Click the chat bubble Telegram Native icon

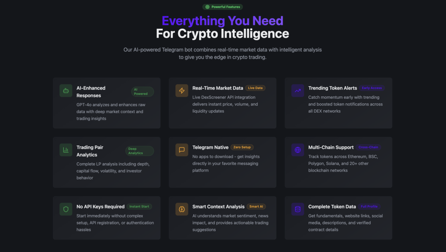[x=182, y=150]
